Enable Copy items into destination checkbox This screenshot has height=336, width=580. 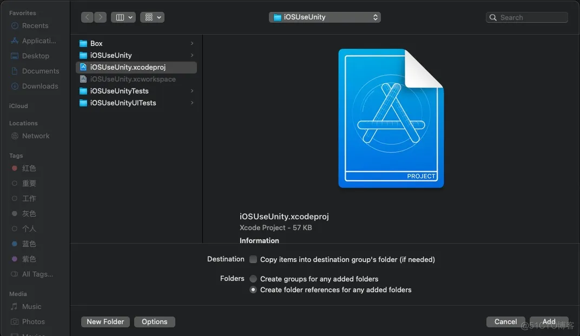point(253,260)
